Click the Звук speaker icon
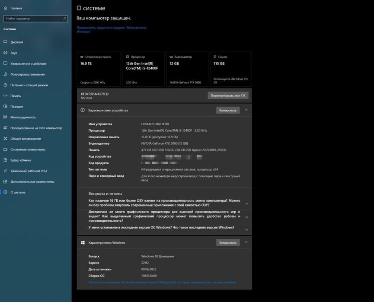This screenshot has width=374, height=302. click(6, 53)
